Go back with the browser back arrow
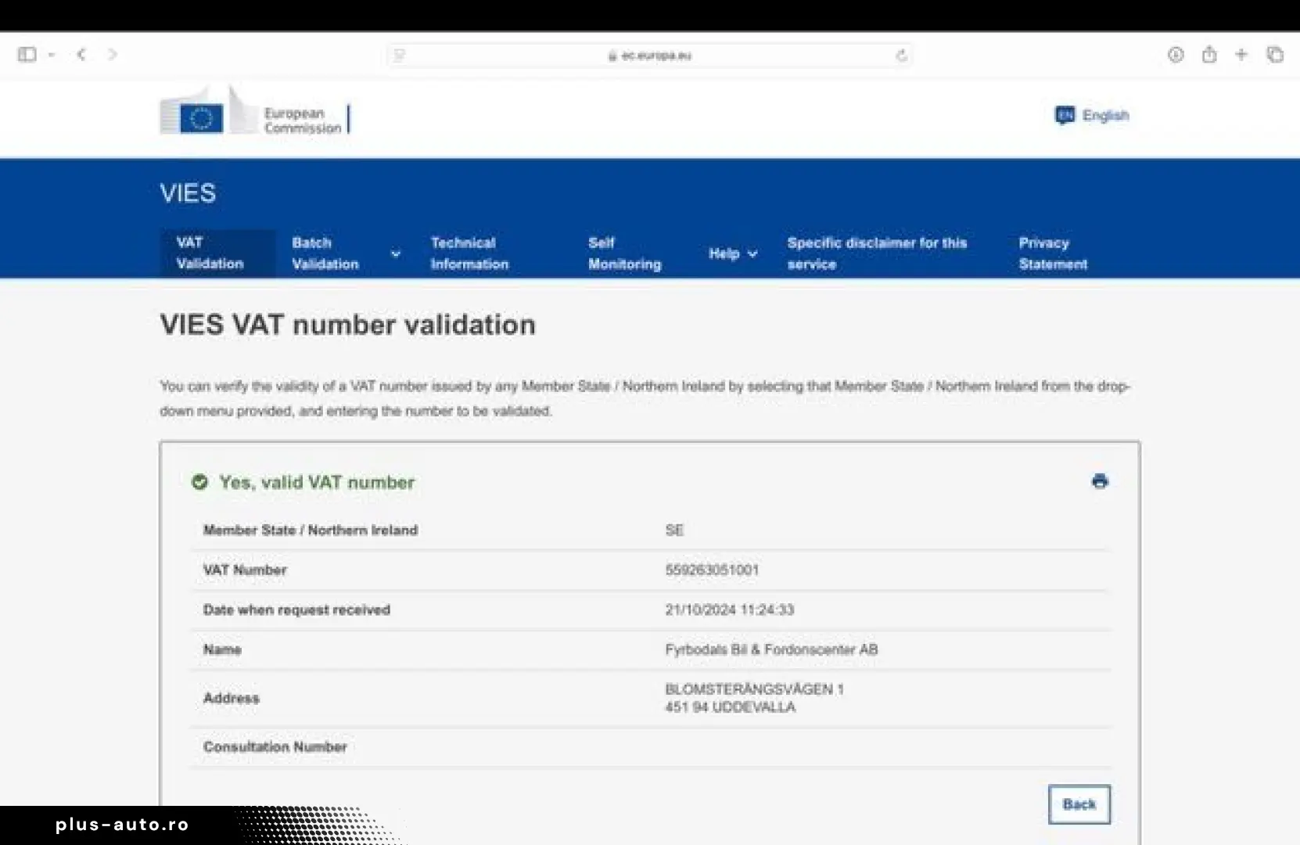 tap(81, 55)
